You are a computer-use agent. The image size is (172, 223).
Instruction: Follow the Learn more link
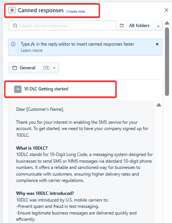[32, 50]
